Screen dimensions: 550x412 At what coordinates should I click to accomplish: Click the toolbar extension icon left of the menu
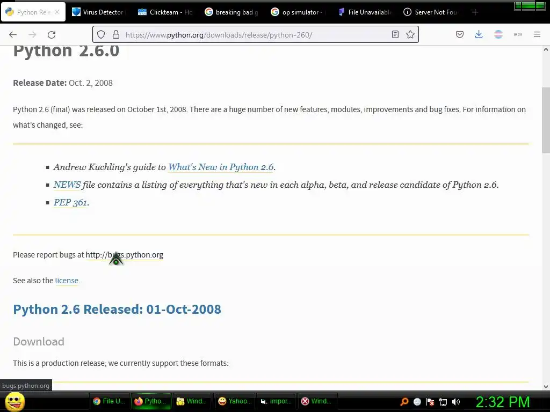click(518, 34)
